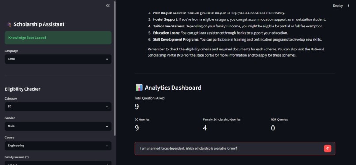Send the question with red arrow button

point(327,148)
